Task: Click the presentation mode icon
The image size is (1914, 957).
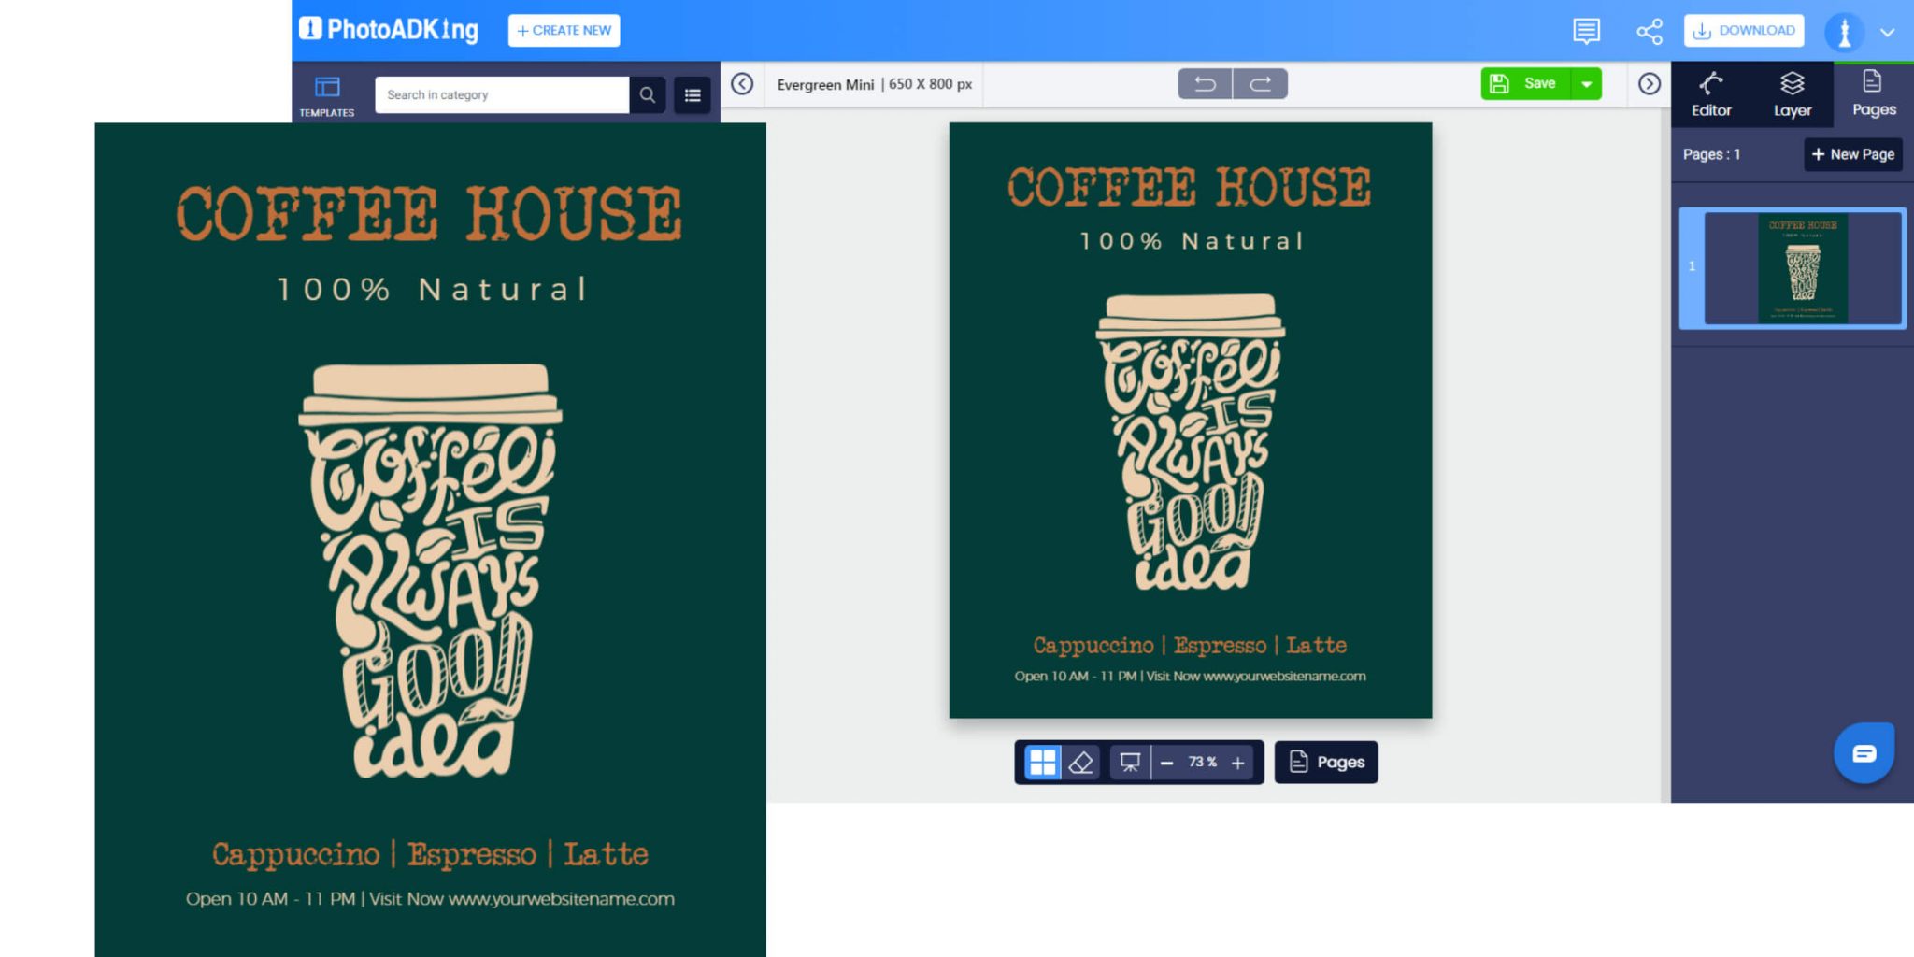Action: click(1130, 763)
